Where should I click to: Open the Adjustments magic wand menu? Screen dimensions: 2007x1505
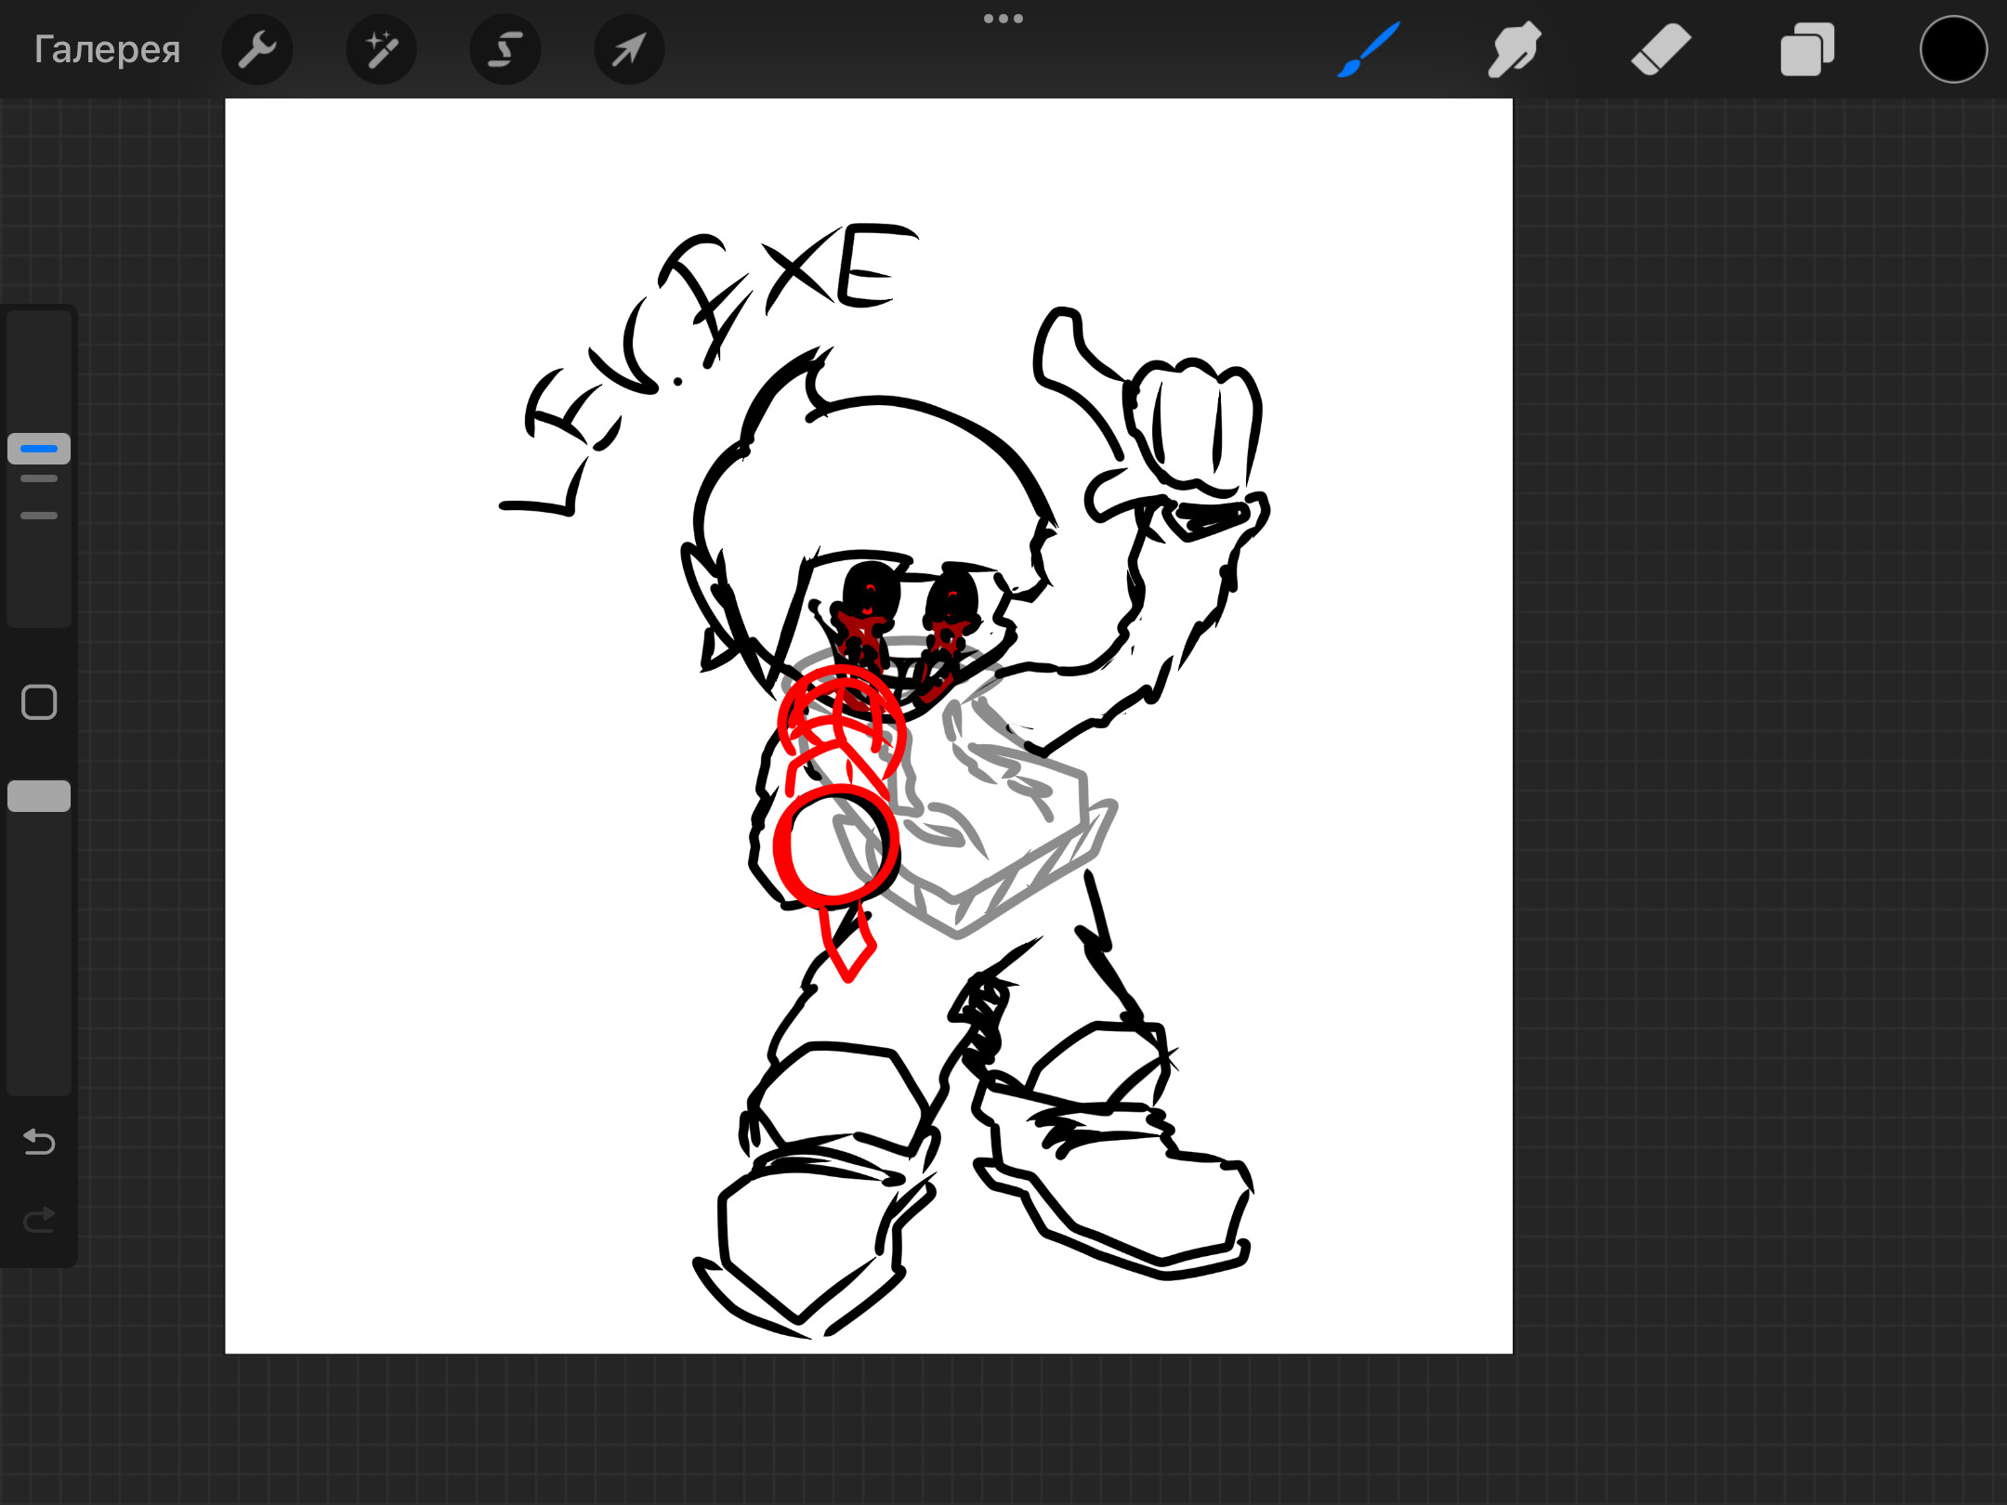(x=381, y=49)
